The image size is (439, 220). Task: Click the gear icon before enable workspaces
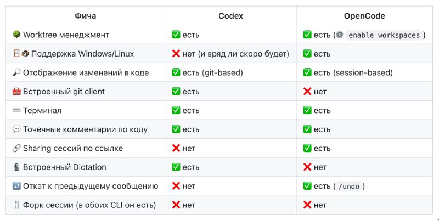[x=339, y=35]
